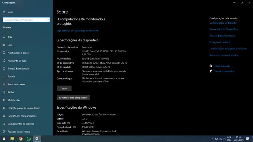This screenshot has height=142, width=253.
Task: Click the volume speaker icon in the tray
Action: click(x=224, y=139)
